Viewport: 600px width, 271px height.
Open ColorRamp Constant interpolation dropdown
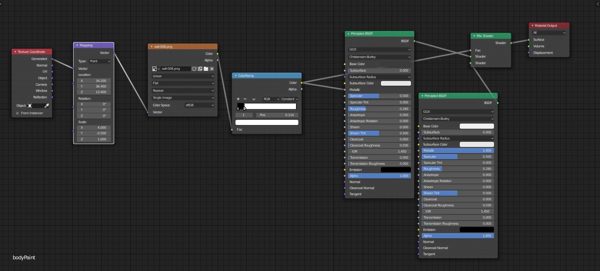click(x=290, y=99)
